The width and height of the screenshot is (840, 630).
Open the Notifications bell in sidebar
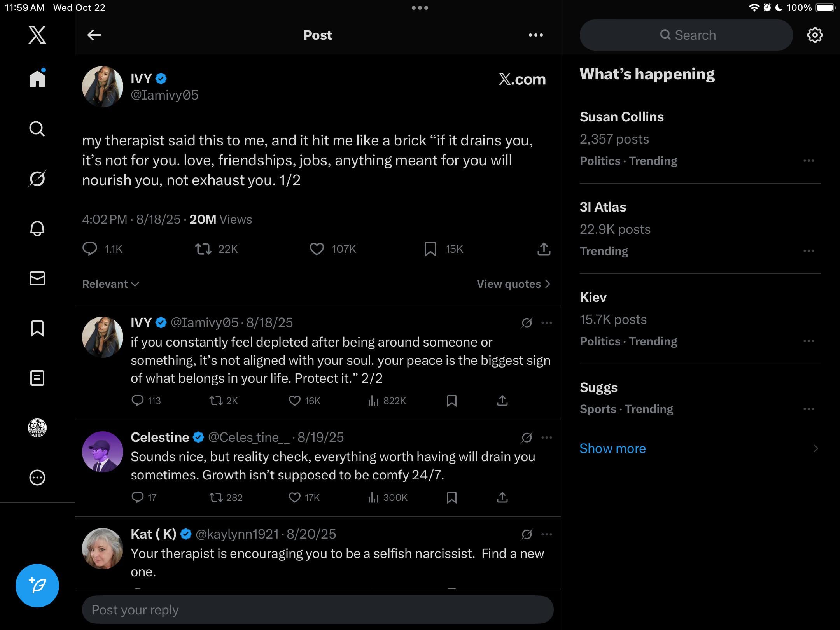pyautogui.click(x=37, y=228)
